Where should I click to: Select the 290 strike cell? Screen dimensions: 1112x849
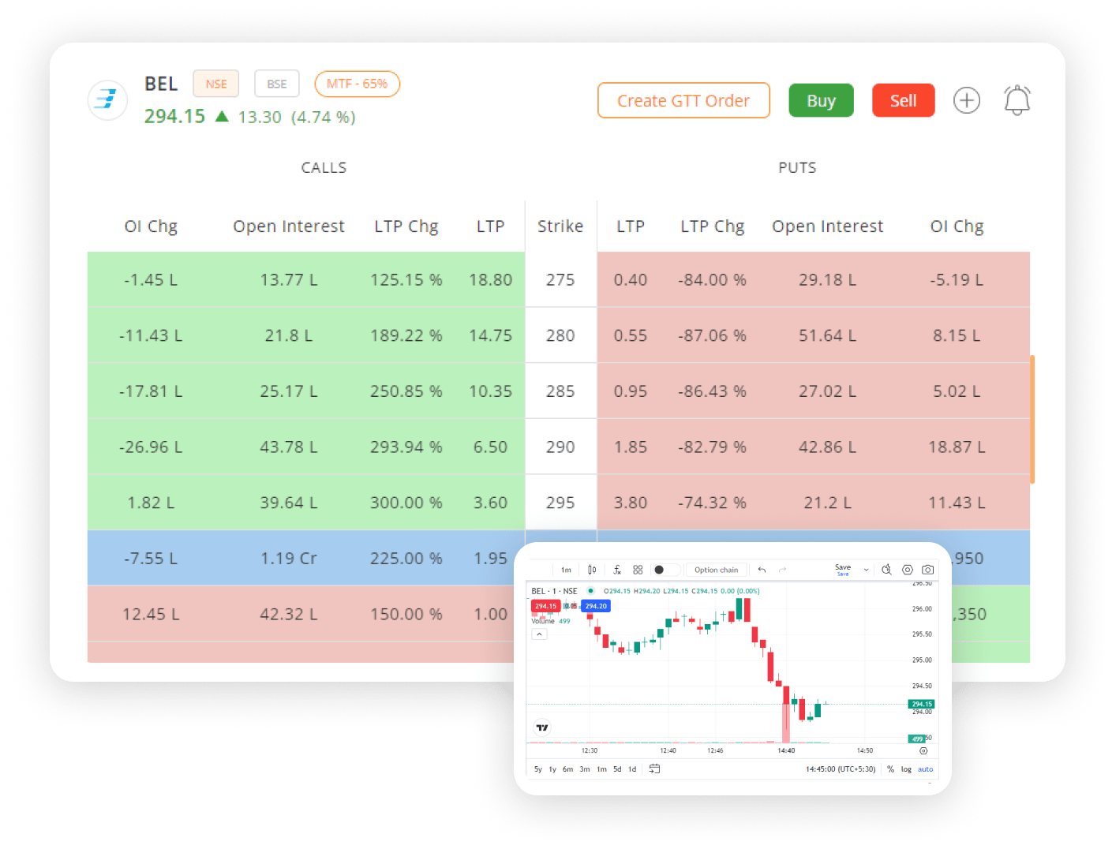point(560,447)
